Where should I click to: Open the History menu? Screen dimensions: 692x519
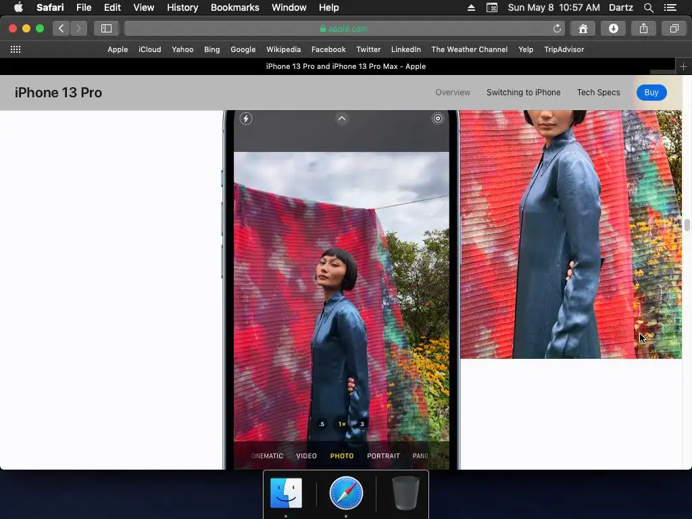(x=182, y=7)
